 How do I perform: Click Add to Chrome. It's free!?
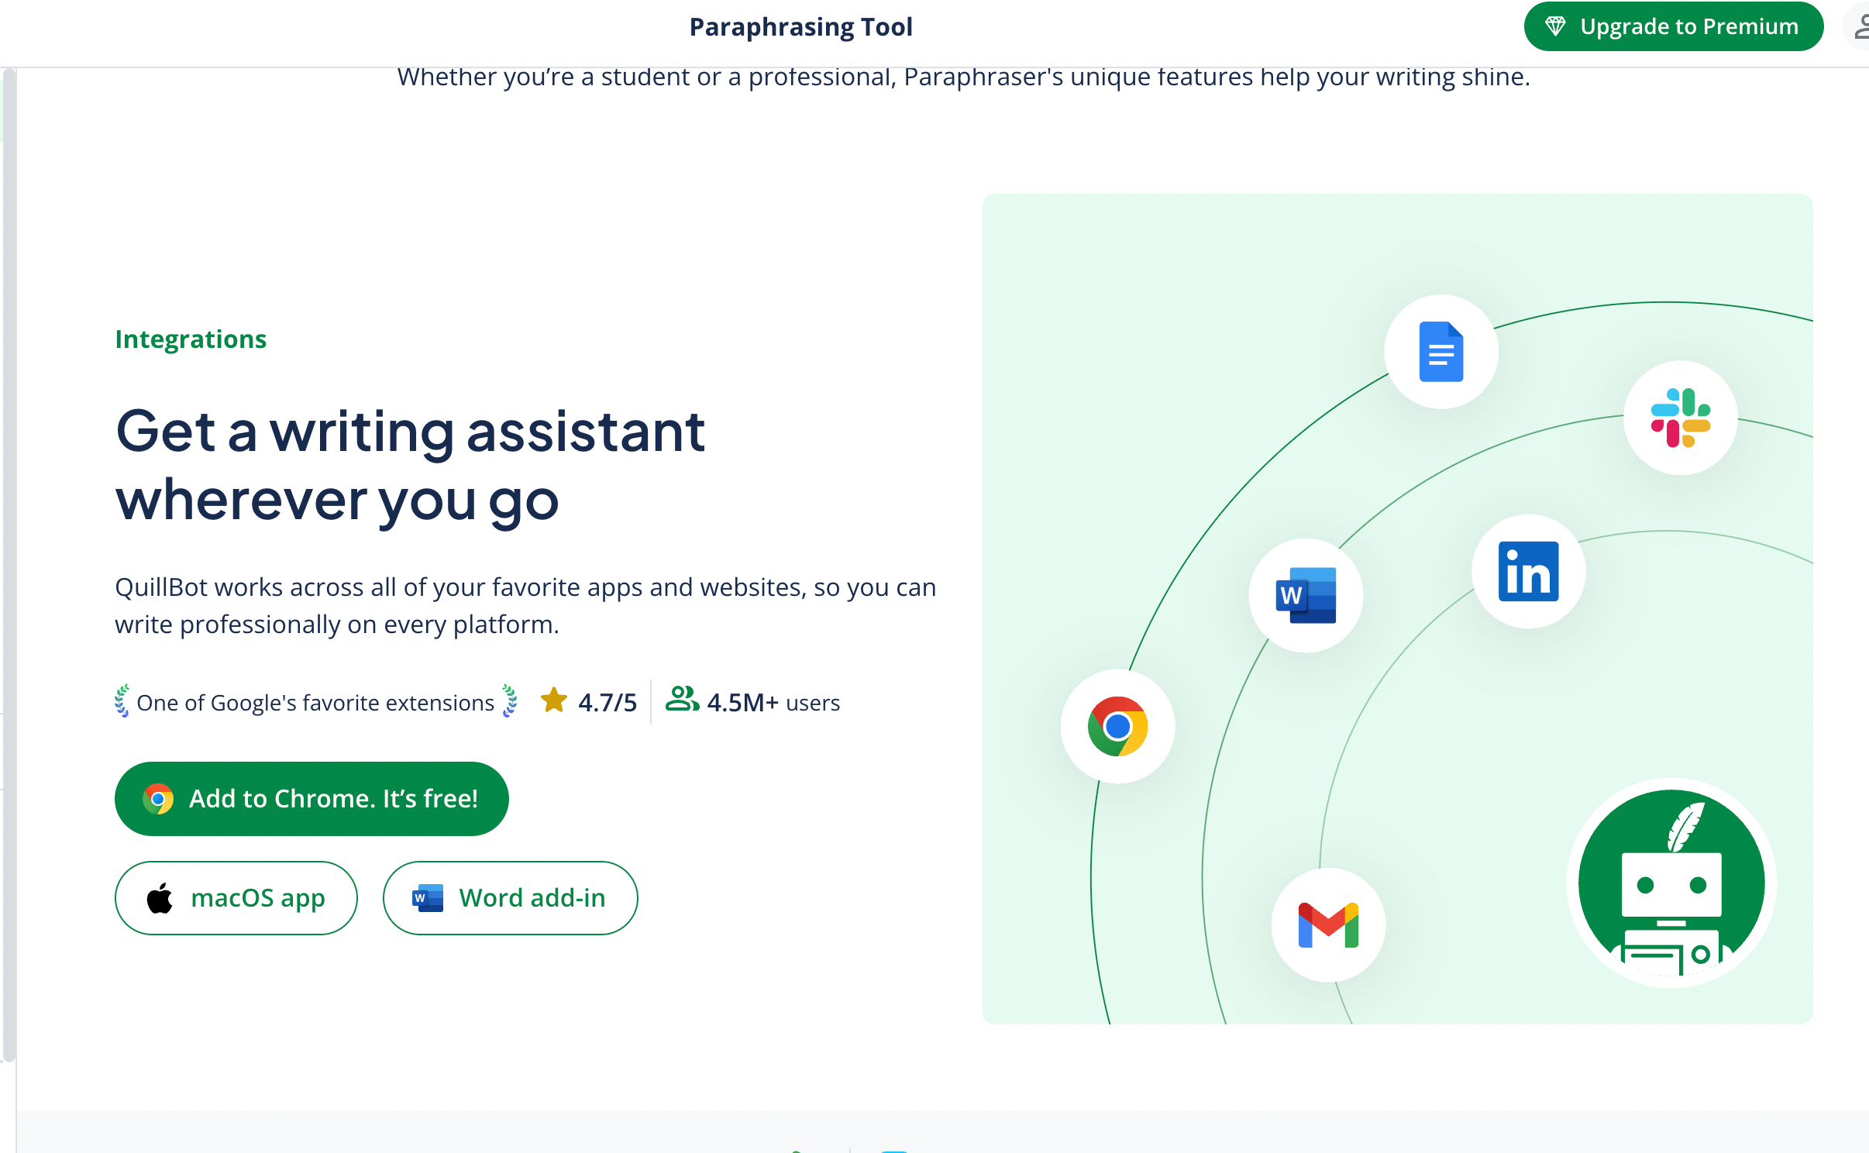click(311, 799)
